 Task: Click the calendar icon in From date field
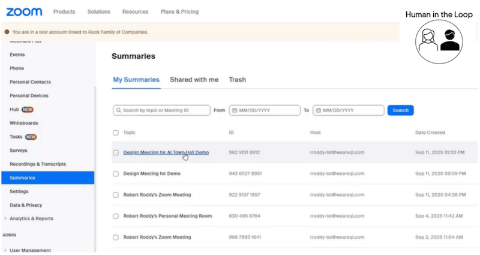click(235, 110)
